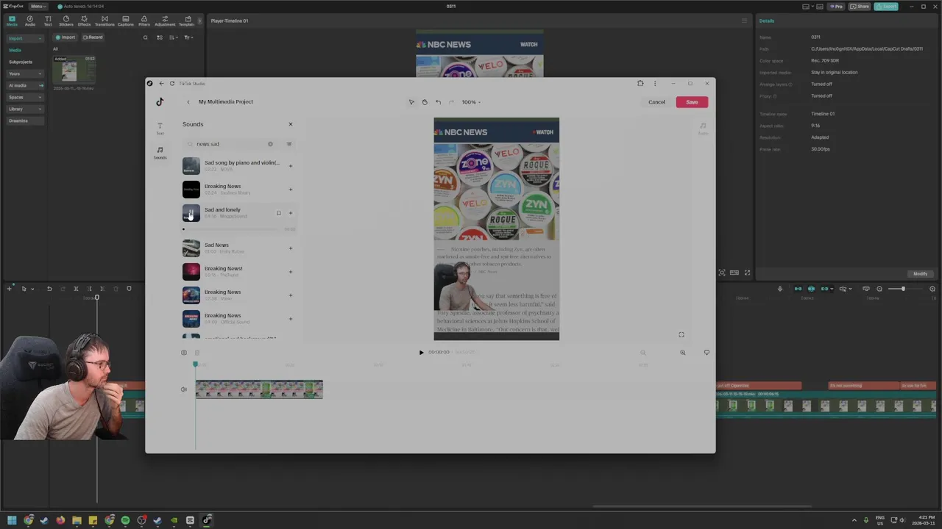
Task: Open the CapCut Menu dropdown
Action: pos(38,6)
